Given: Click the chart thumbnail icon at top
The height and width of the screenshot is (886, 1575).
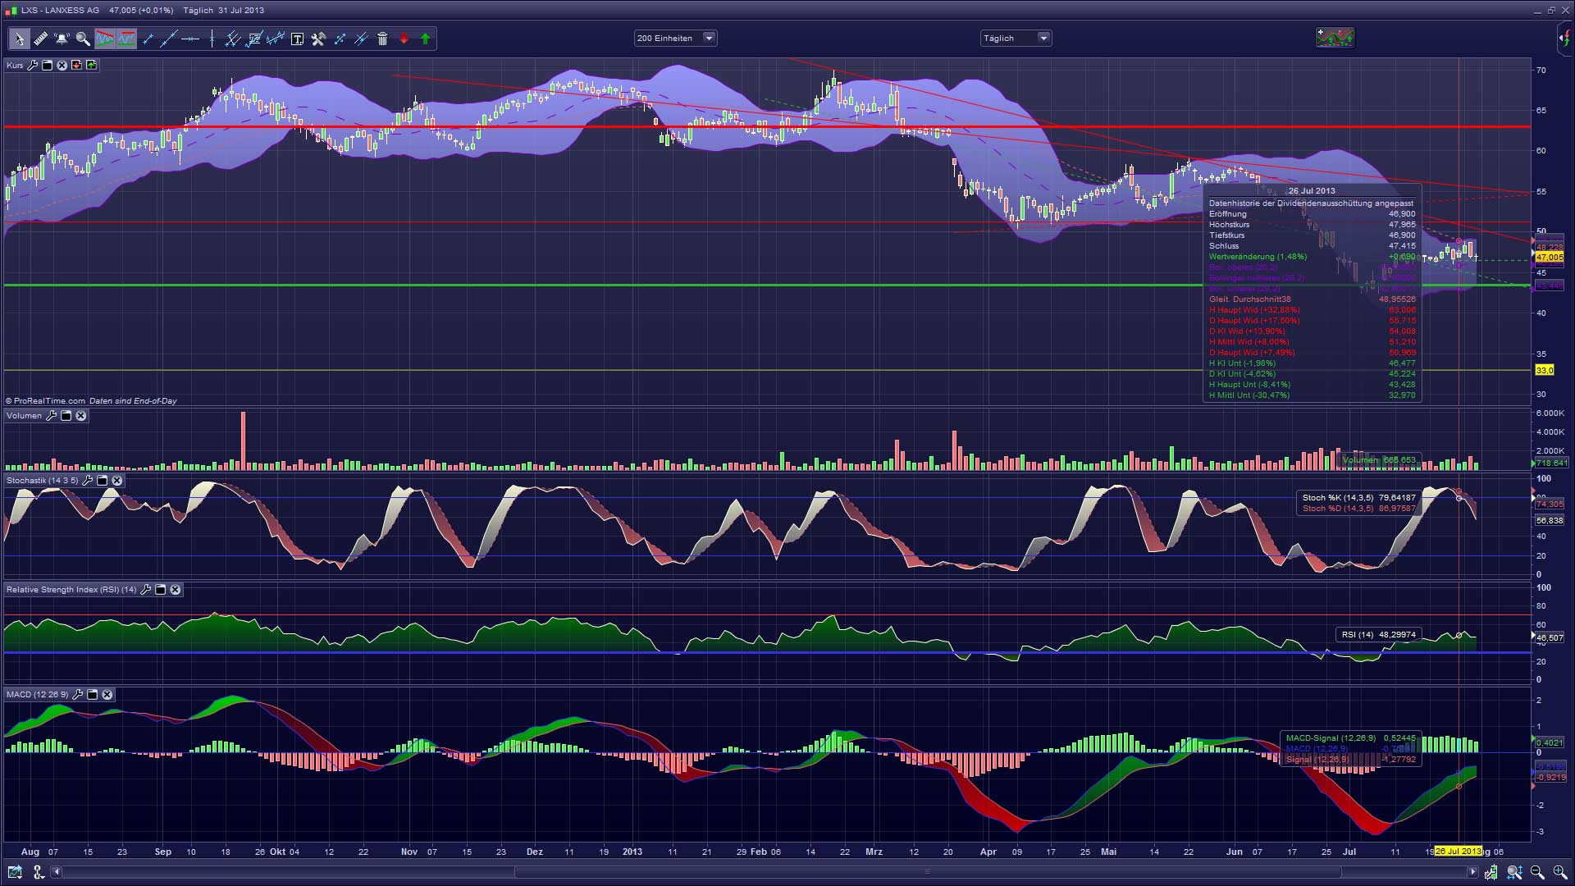Looking at the screenshot, I should coord(1335,38).
